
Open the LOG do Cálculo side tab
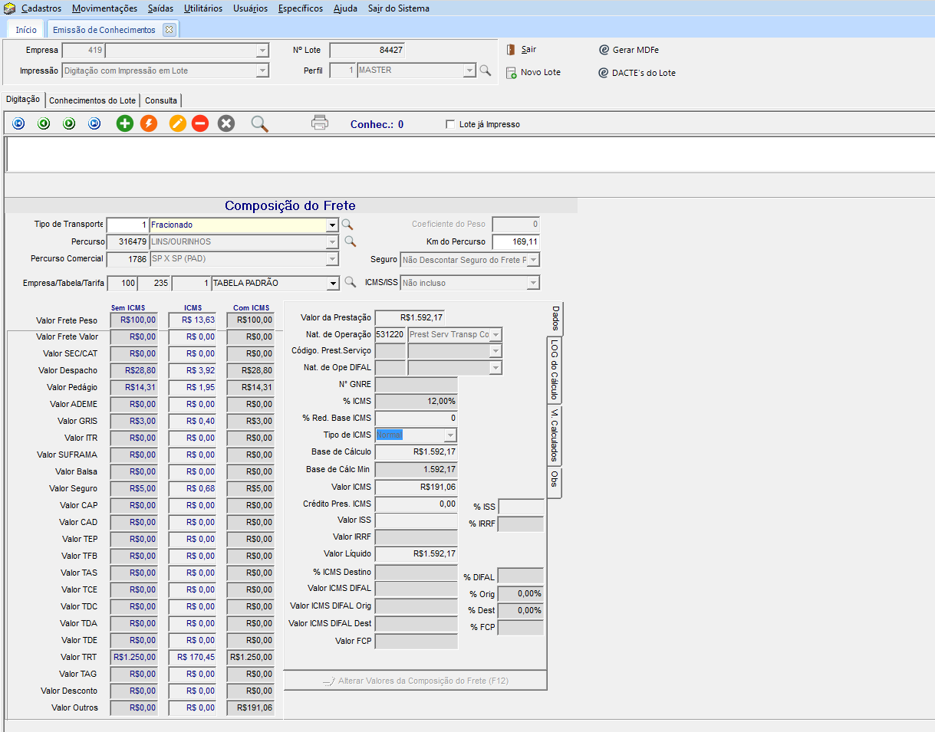pyautogui.click(x=554, y=369)
